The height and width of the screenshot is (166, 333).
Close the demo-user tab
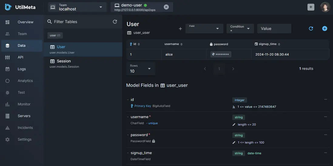(x=166, y=7)
